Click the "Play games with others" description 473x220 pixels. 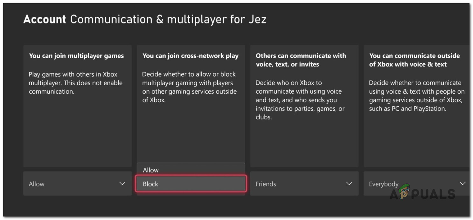point(76,83)
